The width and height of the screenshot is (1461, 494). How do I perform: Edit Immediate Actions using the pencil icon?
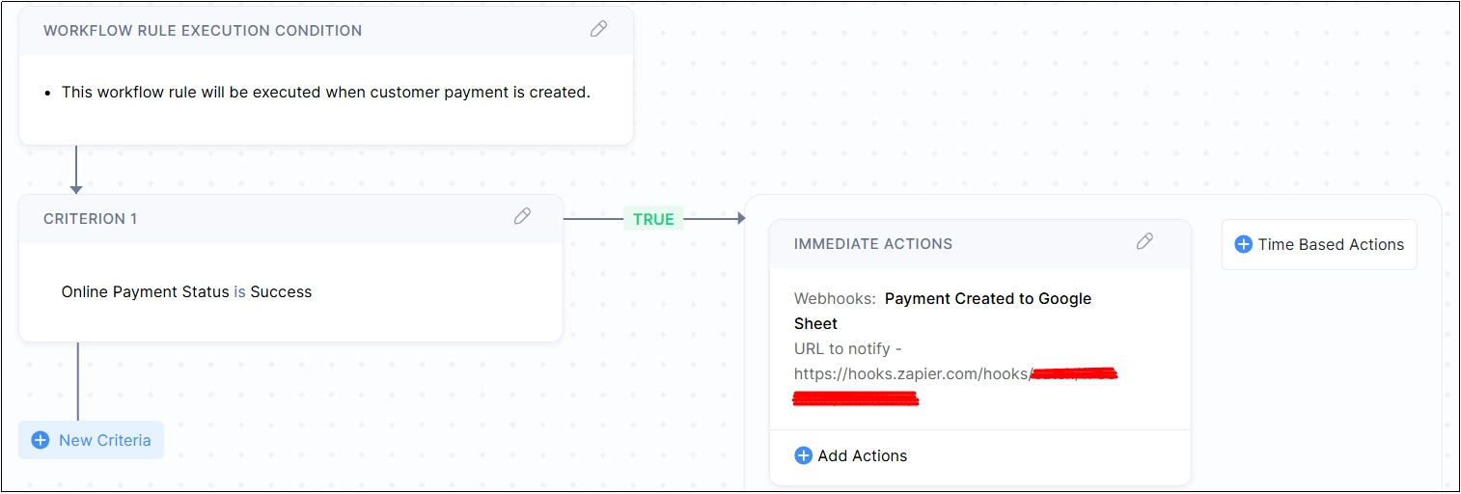[1144, 241]
